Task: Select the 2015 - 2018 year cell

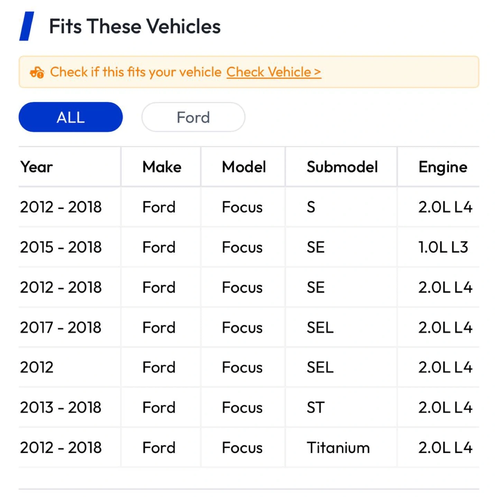Action: (x=61, y=247)
